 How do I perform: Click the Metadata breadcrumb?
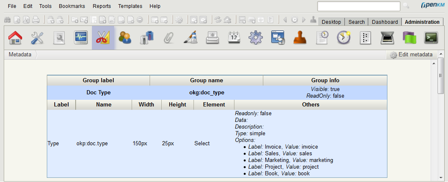[x=20, y=55]
